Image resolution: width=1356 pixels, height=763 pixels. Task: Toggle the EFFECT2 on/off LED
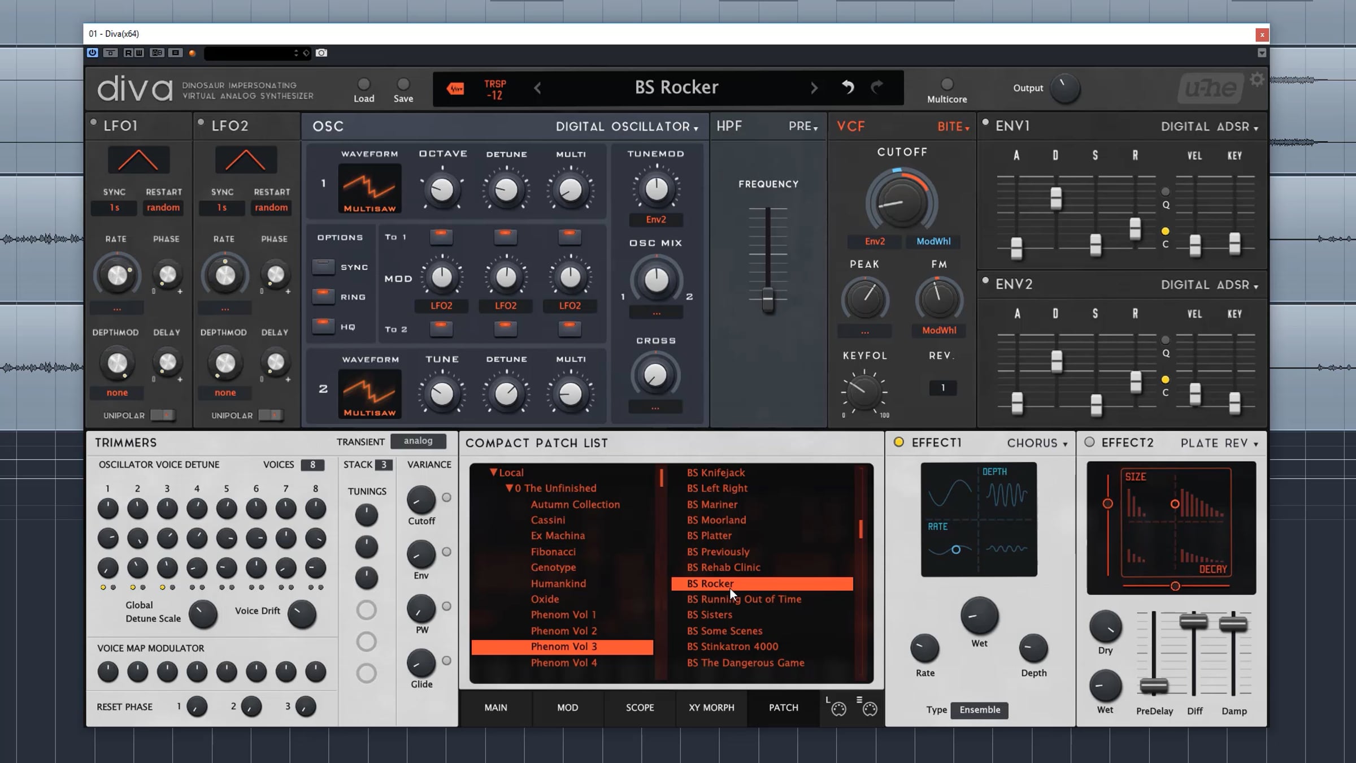coord(1089,442)
